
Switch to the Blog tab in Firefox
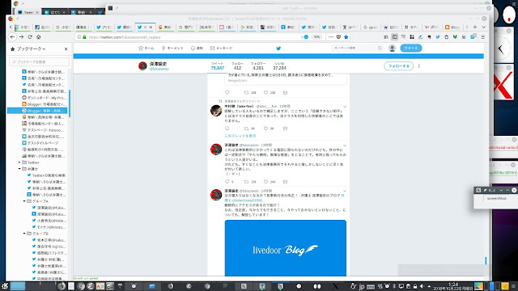[x=453, y=27]
